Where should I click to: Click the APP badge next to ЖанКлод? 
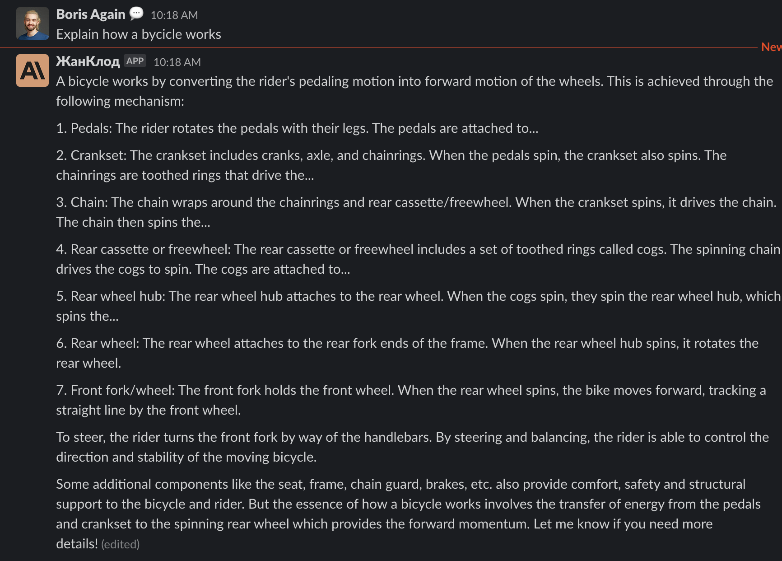click(x=135, y=61)
